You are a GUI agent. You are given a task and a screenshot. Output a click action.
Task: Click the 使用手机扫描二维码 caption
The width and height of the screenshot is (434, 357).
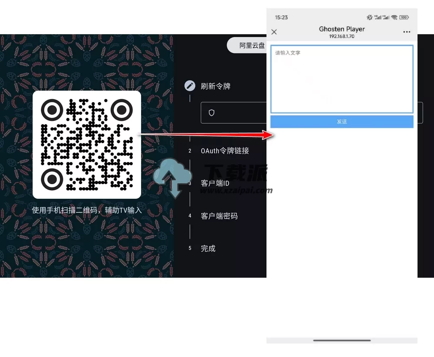[x=87, y=210]
